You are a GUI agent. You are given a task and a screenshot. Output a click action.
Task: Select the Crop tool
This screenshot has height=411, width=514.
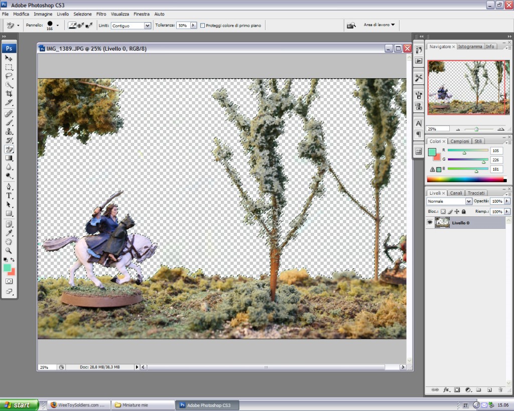(9, 94)
